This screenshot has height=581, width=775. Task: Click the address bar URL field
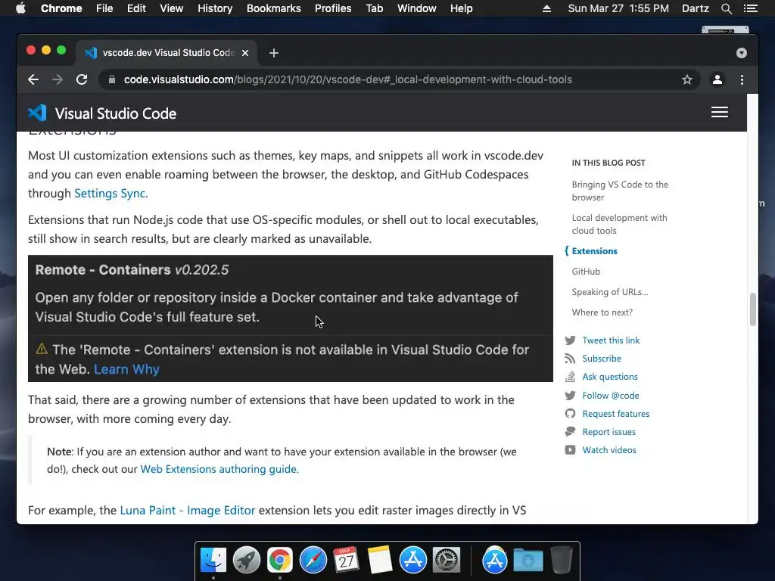348,79
